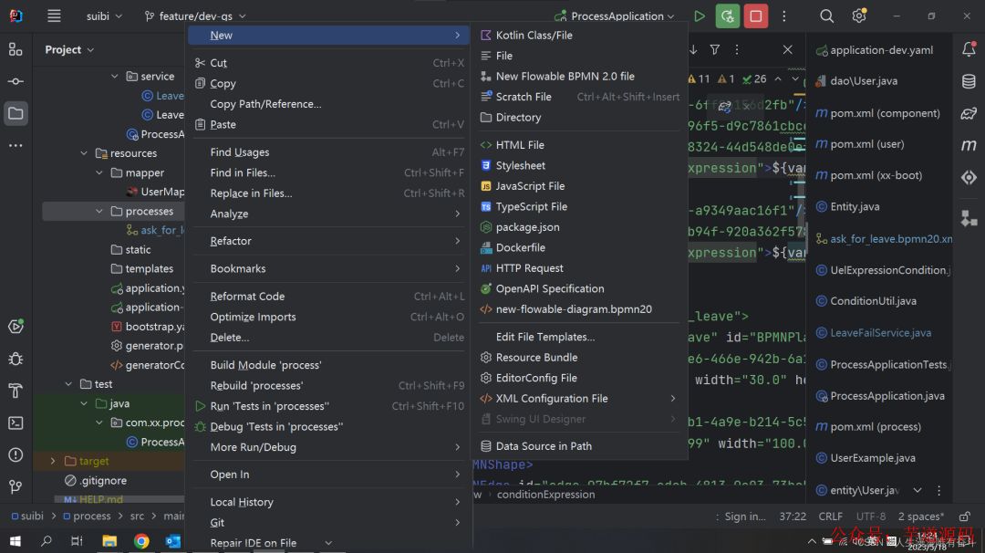This screenshot has width=985, height=553.
Task: Show more tool windows ellipsis
Action: coord(16,145)
